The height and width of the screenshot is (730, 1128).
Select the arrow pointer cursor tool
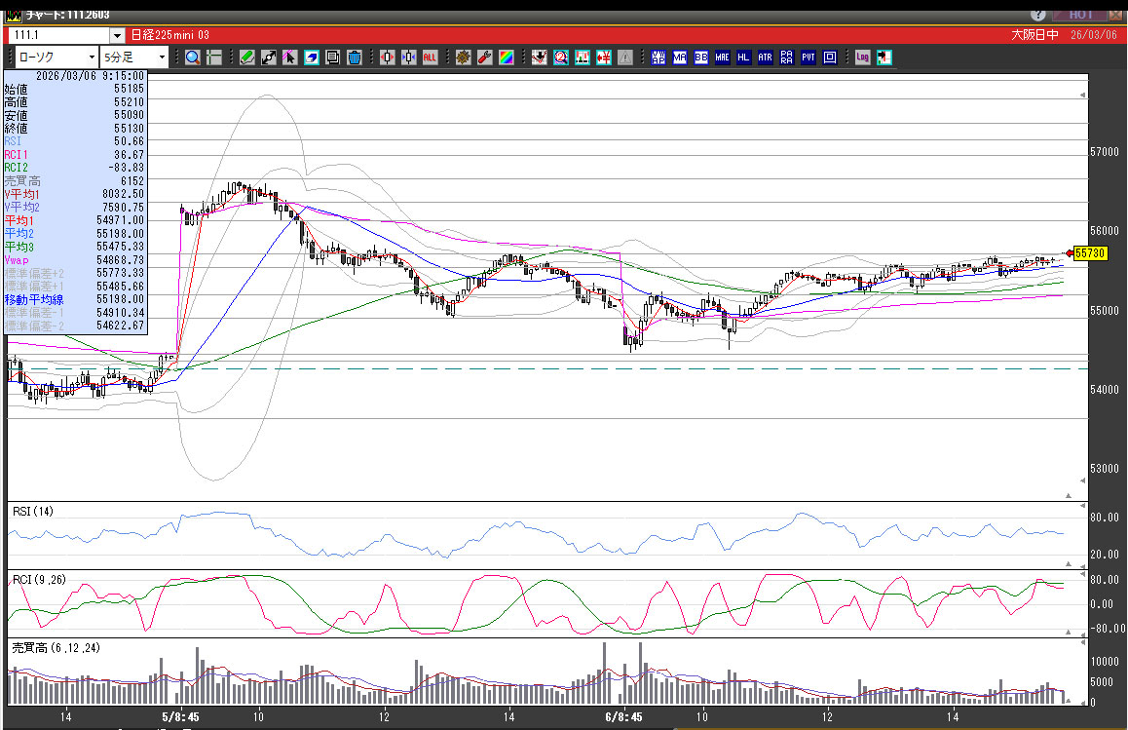[289, 58]
